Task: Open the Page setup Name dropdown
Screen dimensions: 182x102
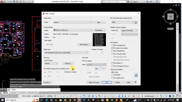Action: pyautogui.click(x=73, y=22)
